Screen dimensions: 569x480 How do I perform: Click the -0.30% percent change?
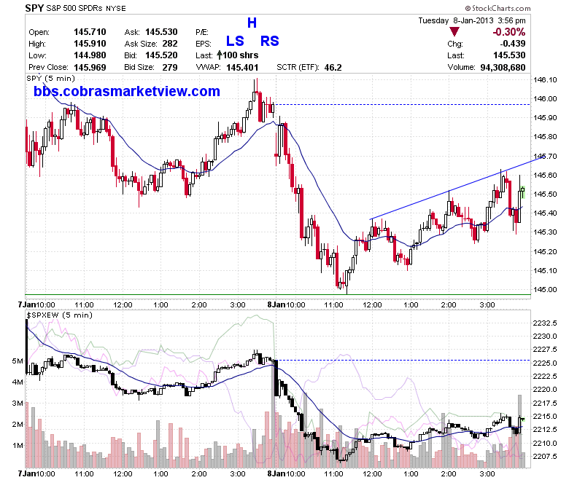(508, 32)
